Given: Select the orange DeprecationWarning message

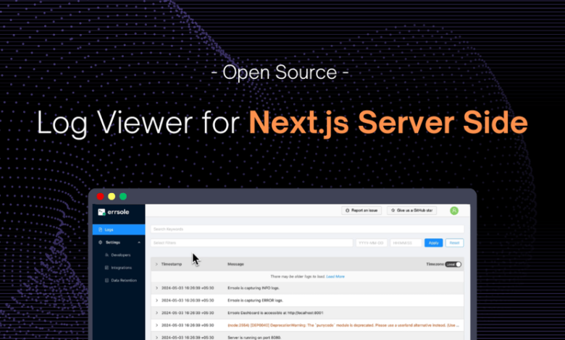Looking at the screenshot, I should tap(343, 326).
